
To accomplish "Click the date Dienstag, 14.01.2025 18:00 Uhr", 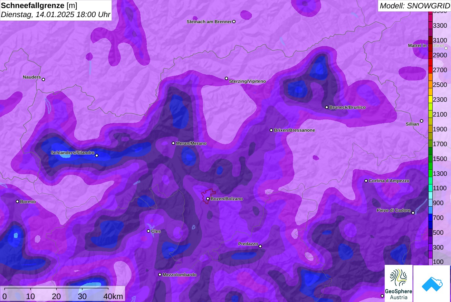I will 55,14.
